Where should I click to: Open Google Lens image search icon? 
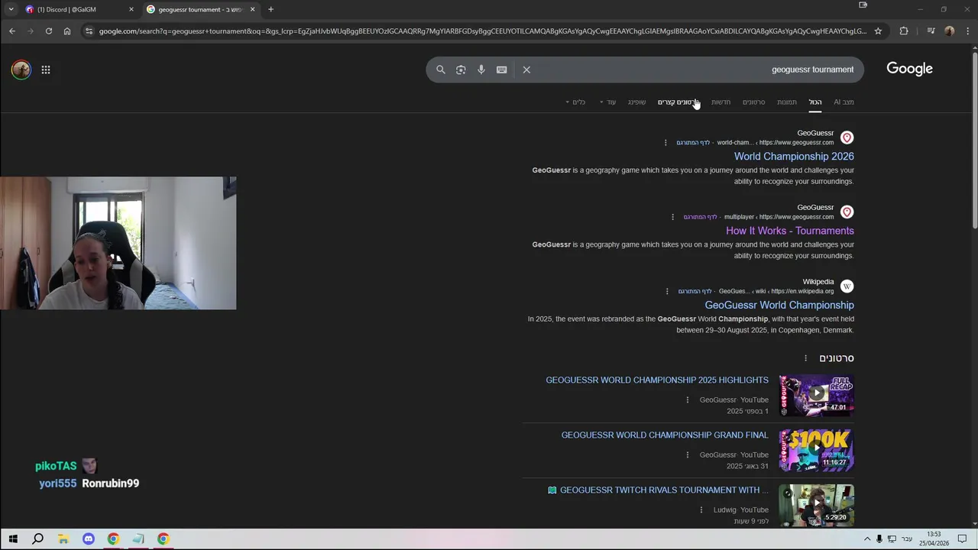tap(461, 70)
